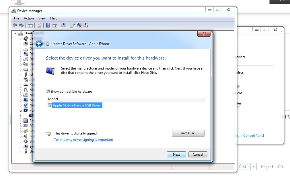
Task: Select the Universal Serial Bus connector icon
Action: [x=26, y=152]
